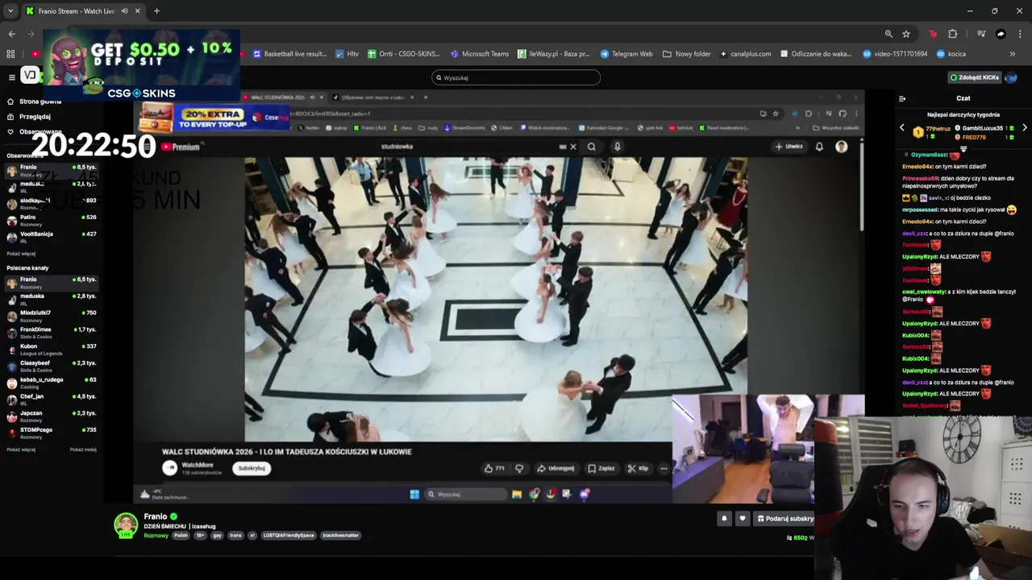Click the YouTube voice search microphone
The height and width of the screenshot is (580, 1032).
point(617,147)
